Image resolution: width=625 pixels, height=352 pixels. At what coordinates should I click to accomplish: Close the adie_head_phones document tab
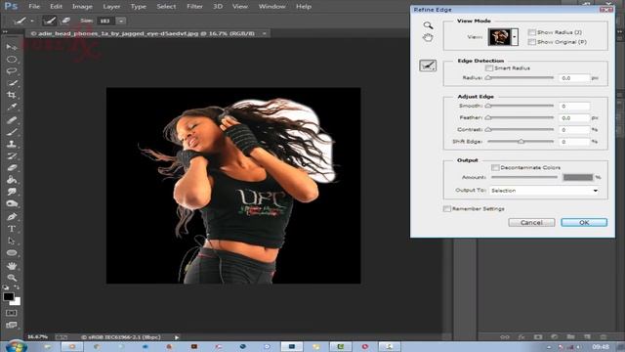click(264, 33)
